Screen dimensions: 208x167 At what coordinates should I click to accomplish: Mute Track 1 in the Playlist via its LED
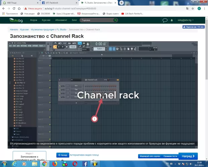tap(50, 66)
